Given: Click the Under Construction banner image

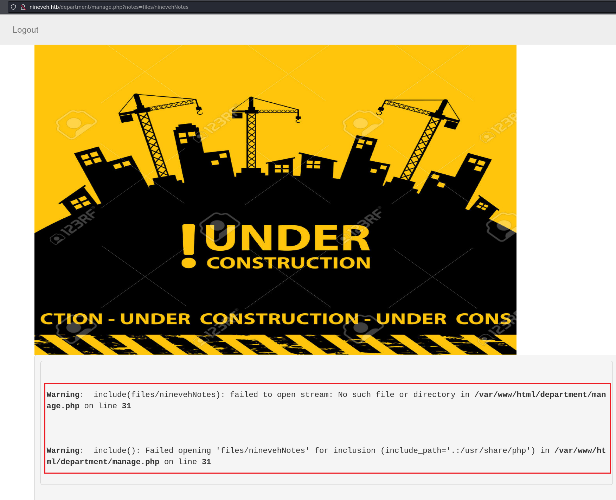Looking at the screenshot, I should pos(275,199).
